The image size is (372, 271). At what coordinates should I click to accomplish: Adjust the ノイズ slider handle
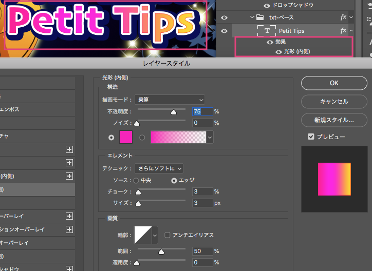tap(137, 123)
